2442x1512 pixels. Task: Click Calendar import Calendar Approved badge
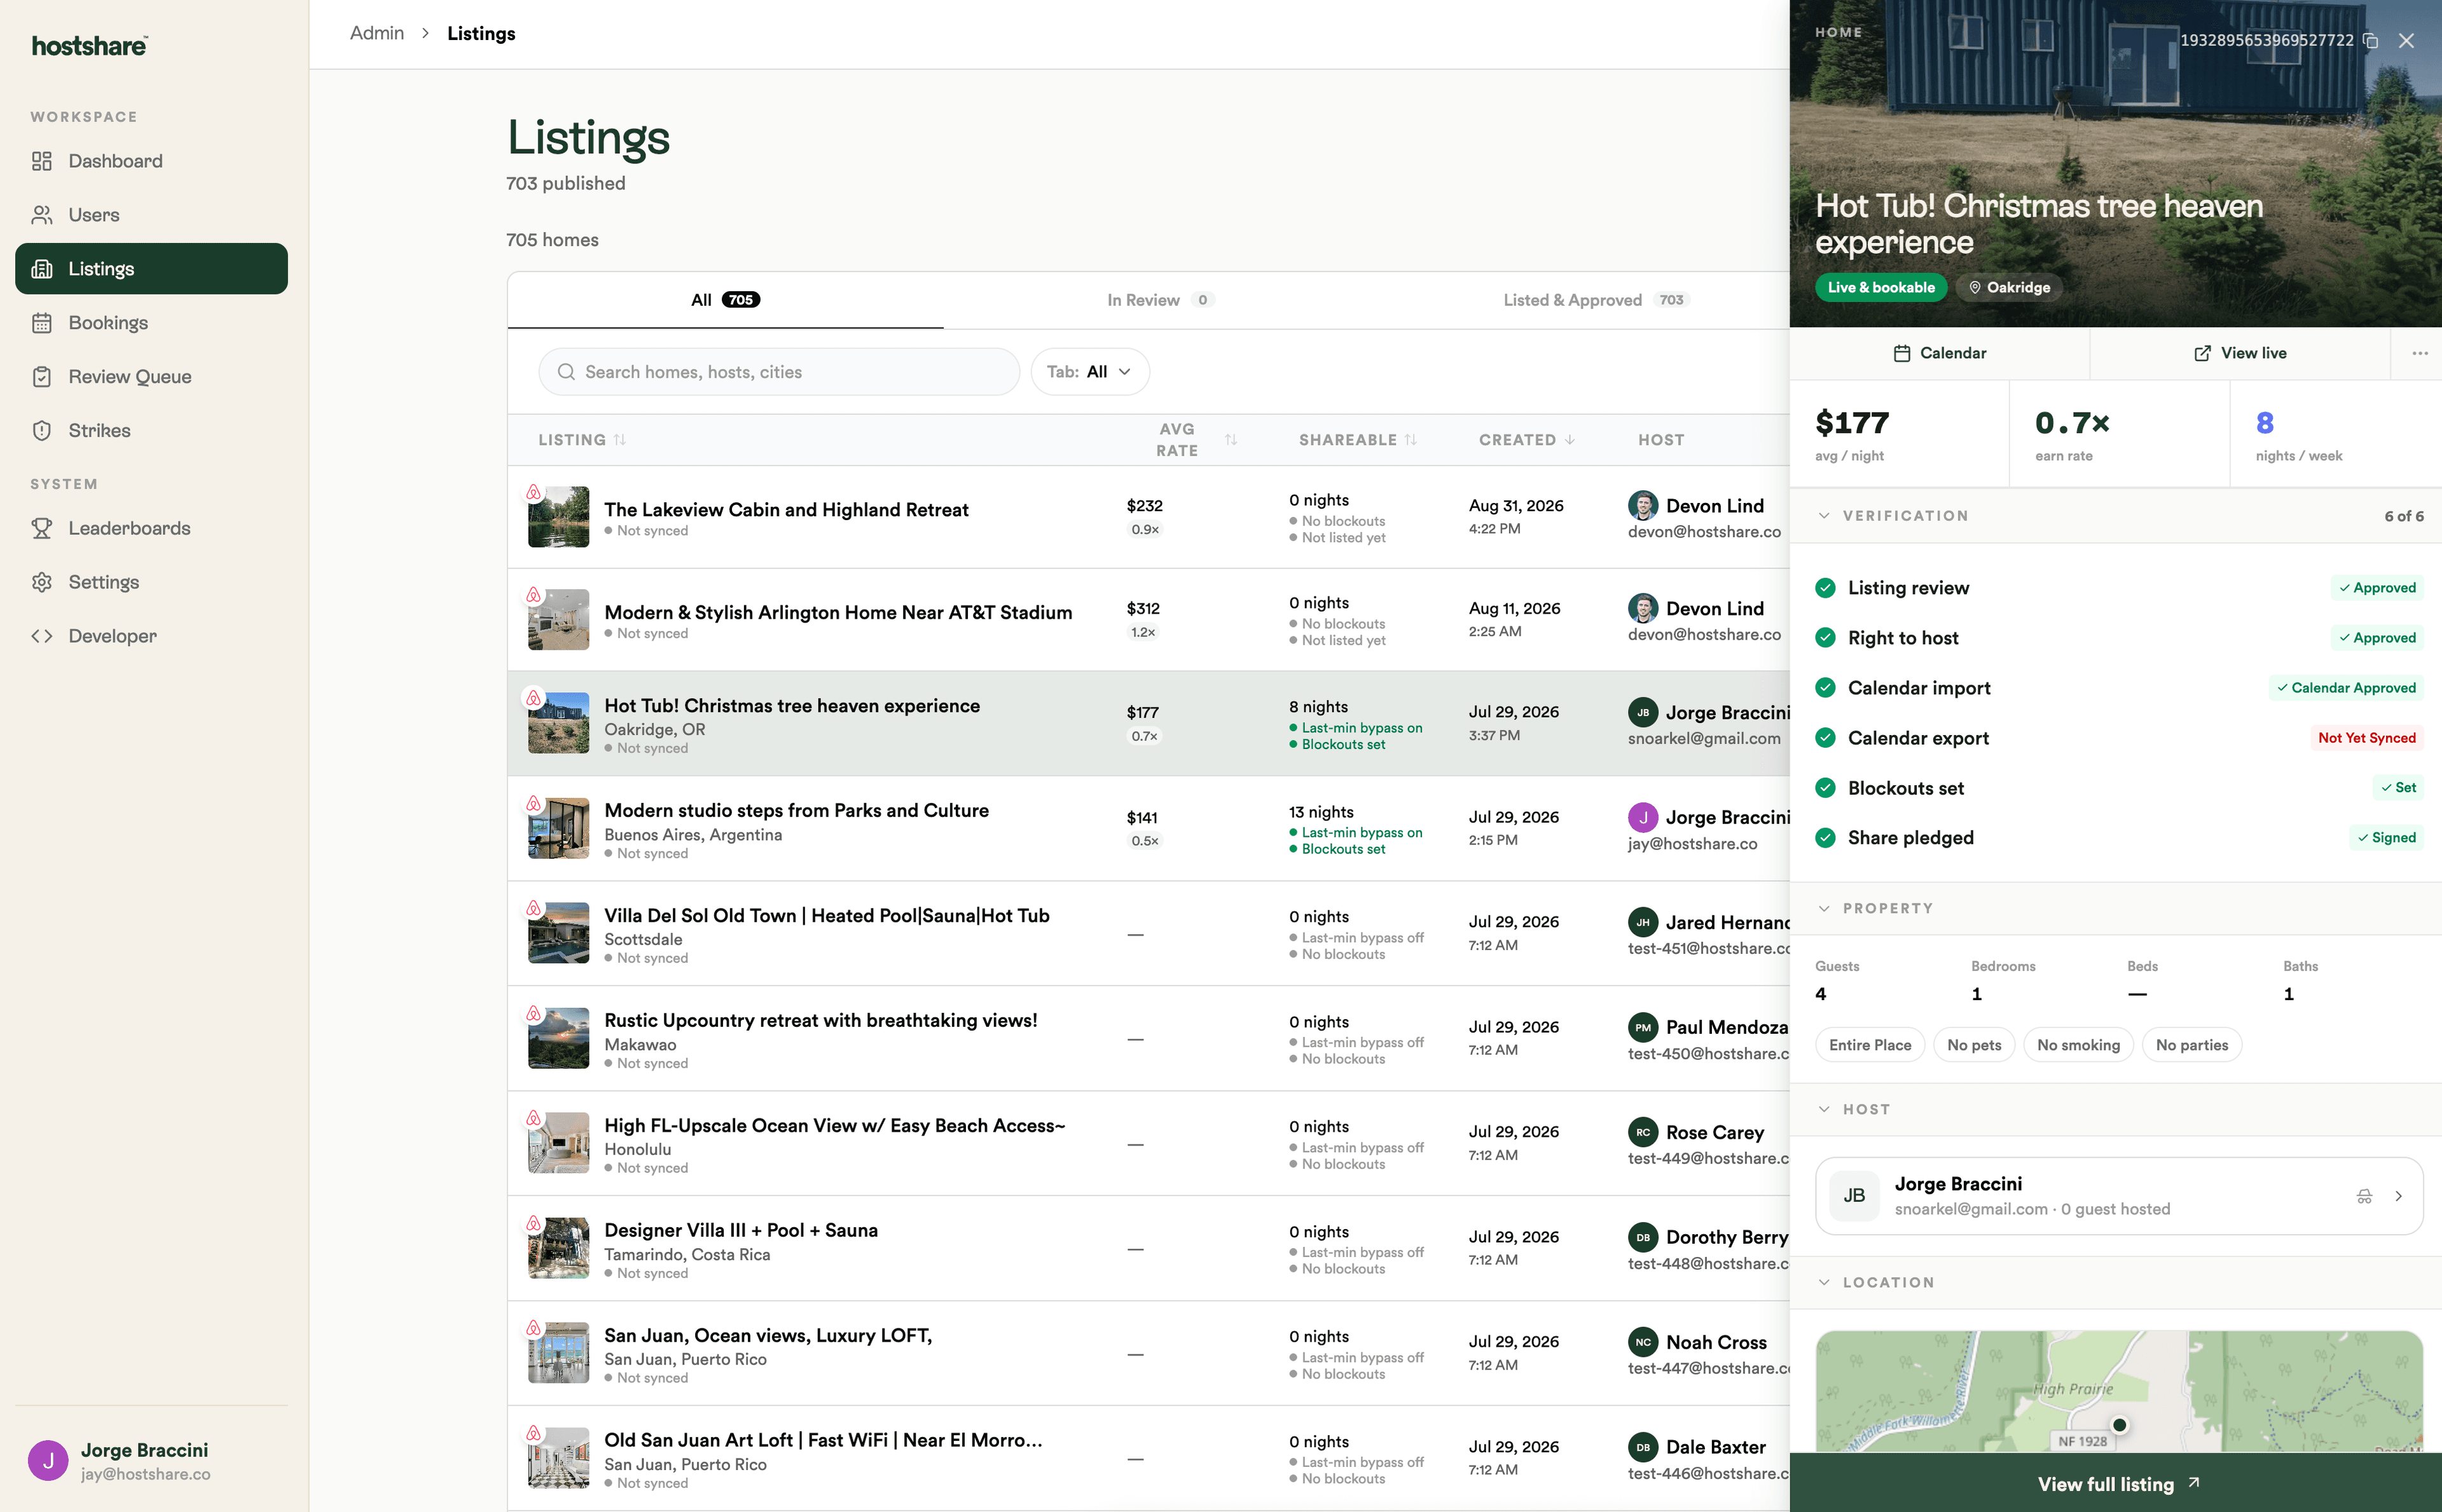pyautogui.click(x=2346, y=688)
